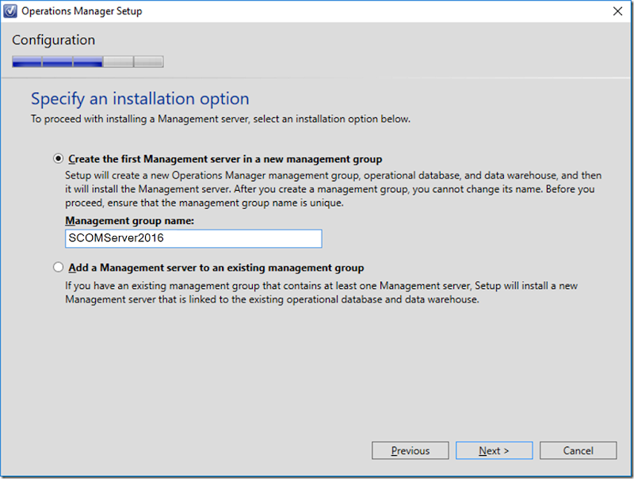Click the 'Configuration' section title

(x=53, y=40)
